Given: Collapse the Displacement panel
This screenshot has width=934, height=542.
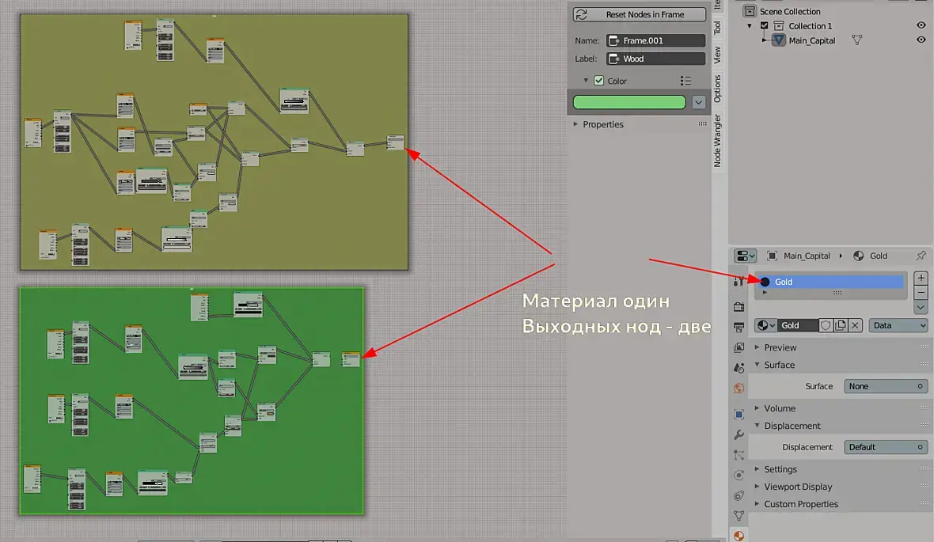Looking at the screenshot, I should point(757,425).
